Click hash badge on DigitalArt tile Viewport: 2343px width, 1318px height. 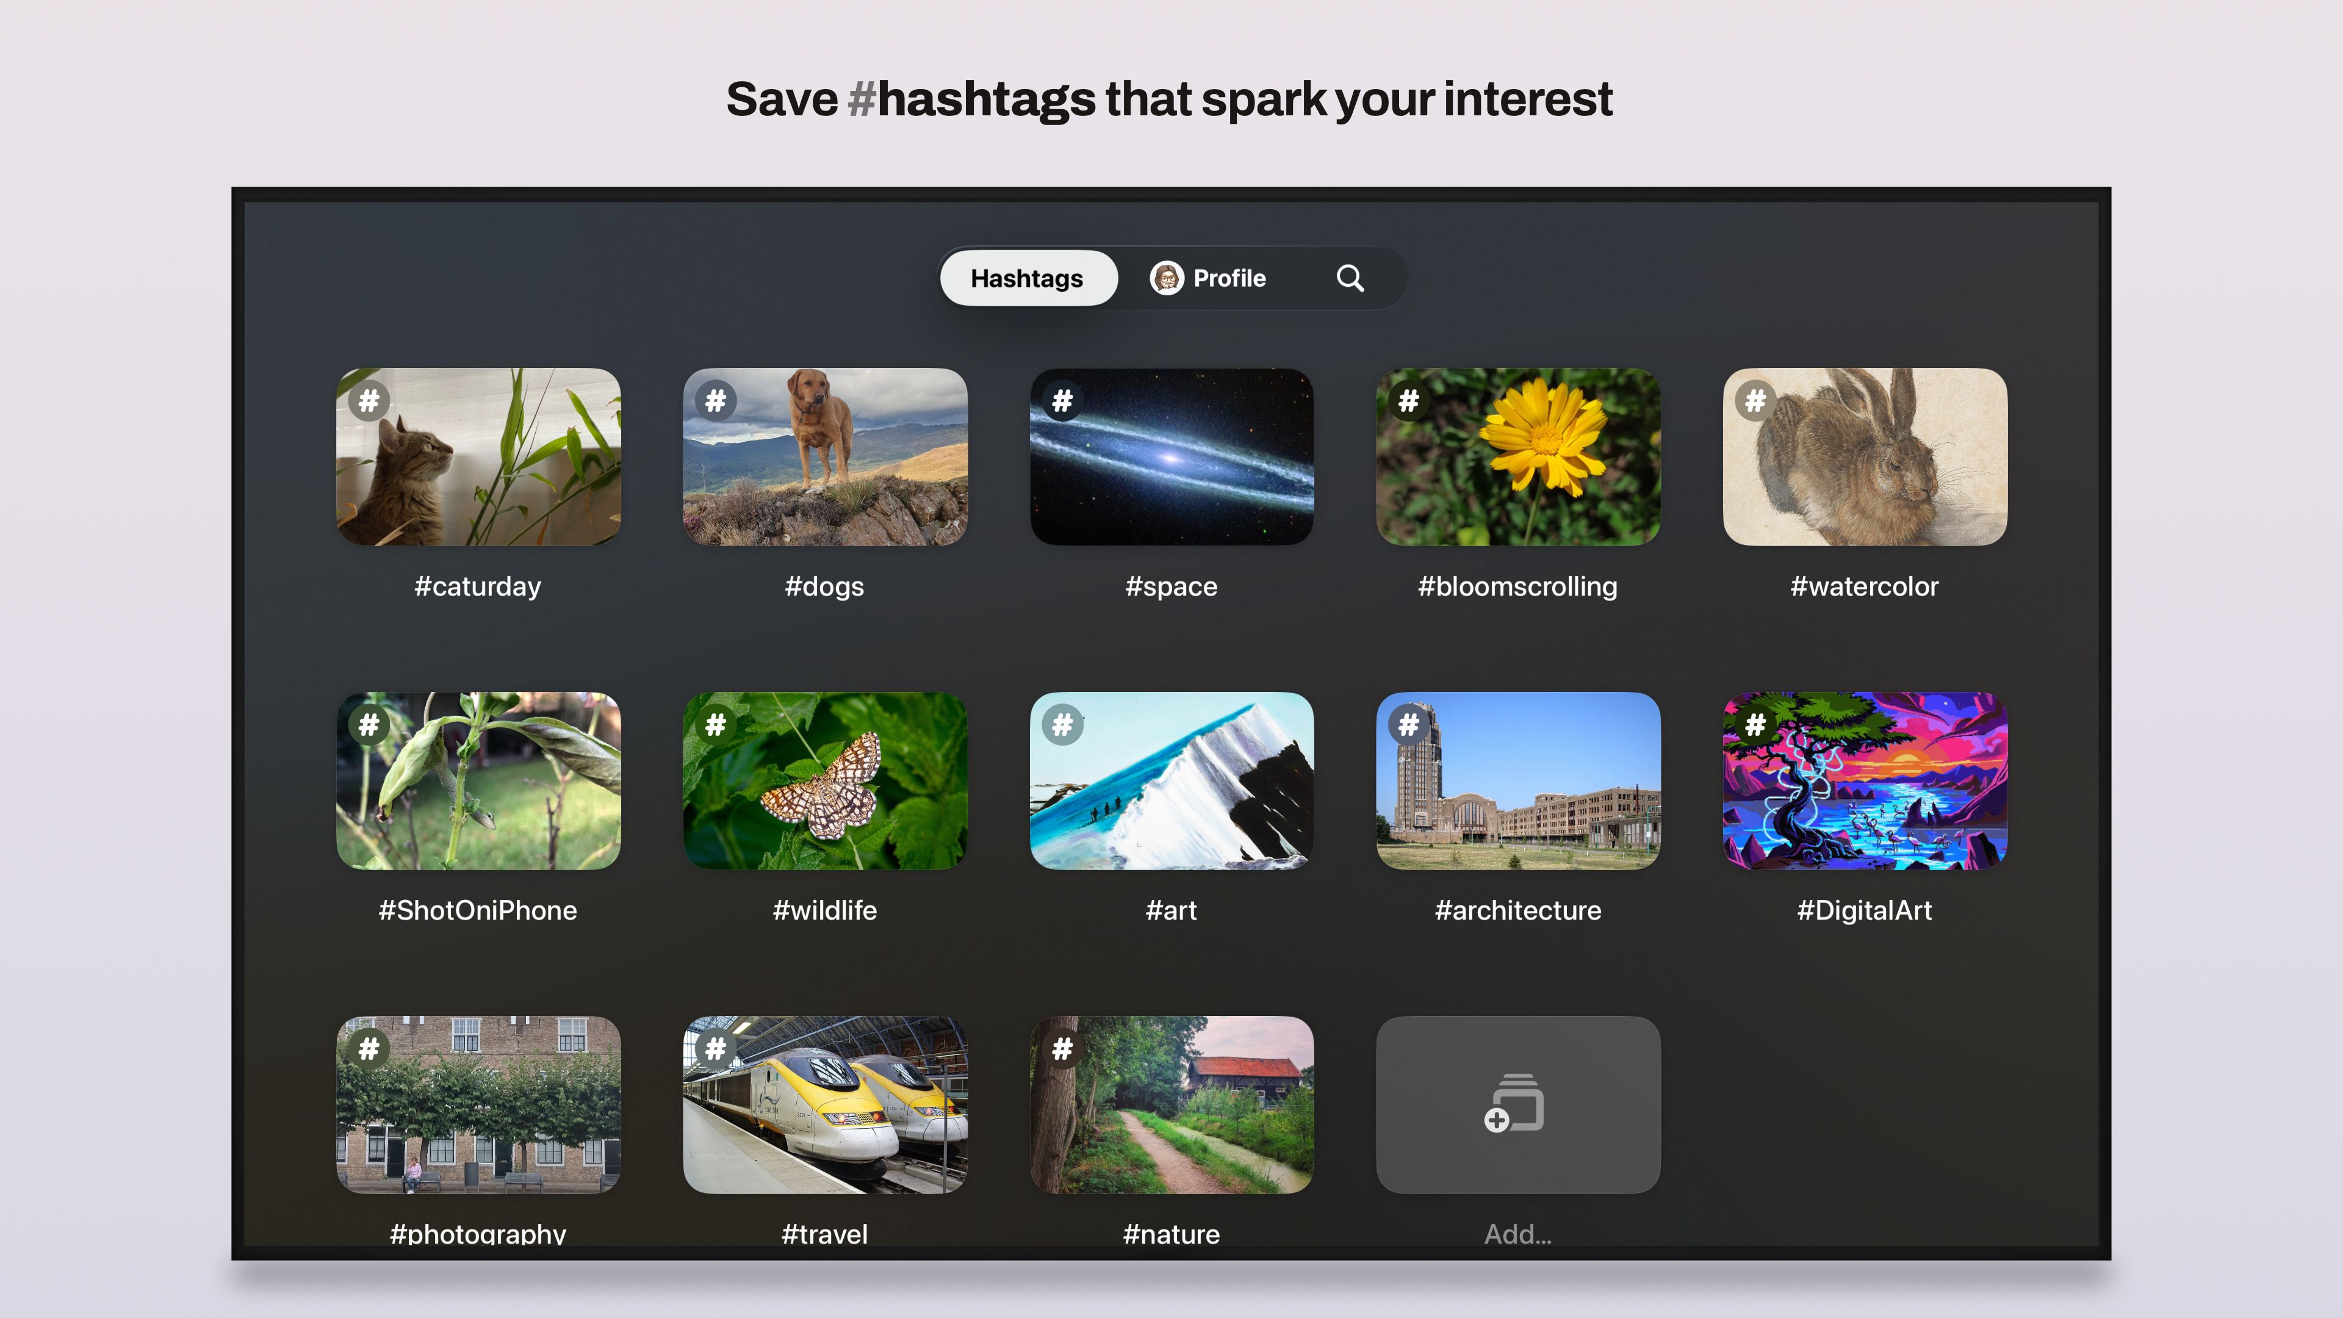1755,725
